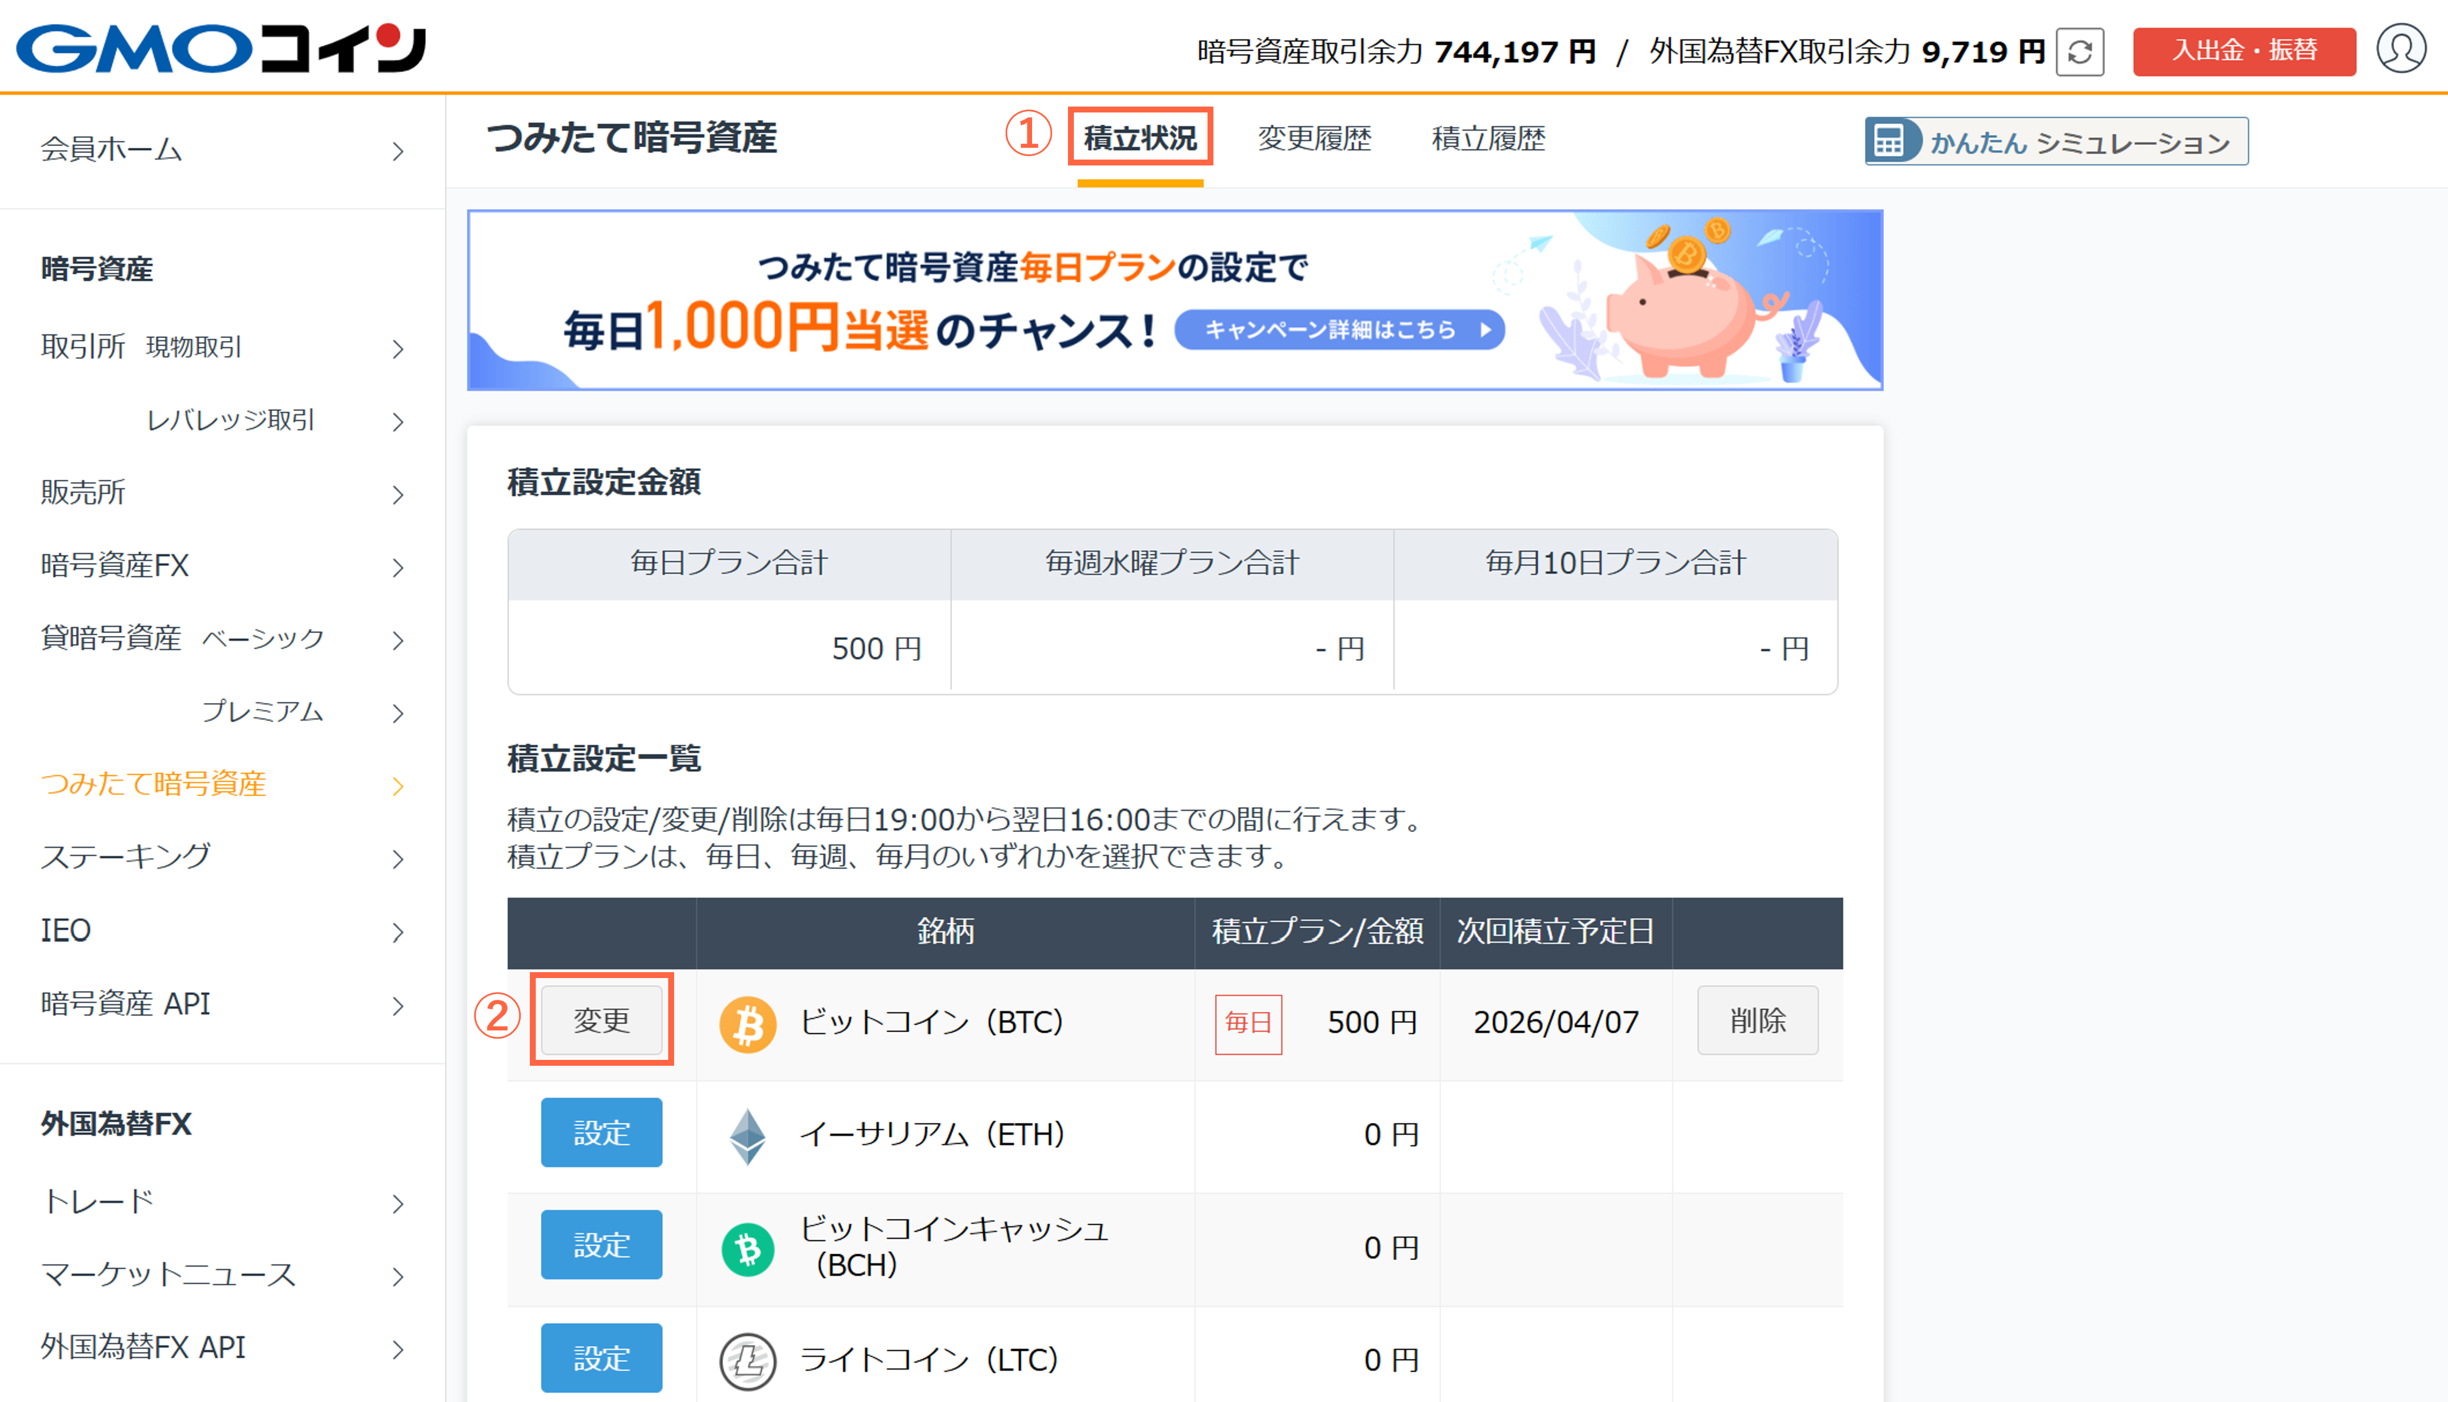Expand the 販売所 sidebar chevron
Viewport: 2448px width, 1402px height.
point(397,495)
